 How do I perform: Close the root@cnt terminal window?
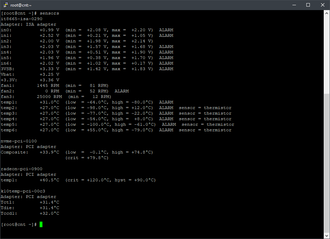coord(322,5)
